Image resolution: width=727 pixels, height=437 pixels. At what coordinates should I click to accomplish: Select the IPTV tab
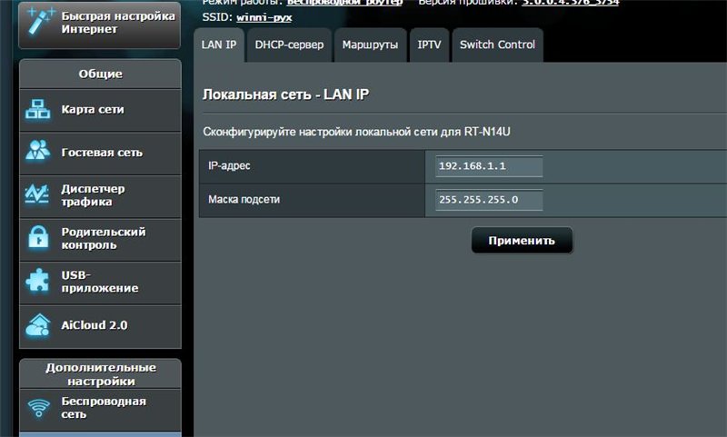pos(430,45)
